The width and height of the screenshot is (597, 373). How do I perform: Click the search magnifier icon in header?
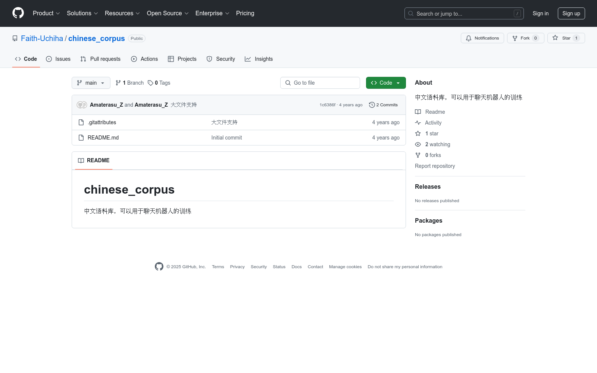point(411,13)
